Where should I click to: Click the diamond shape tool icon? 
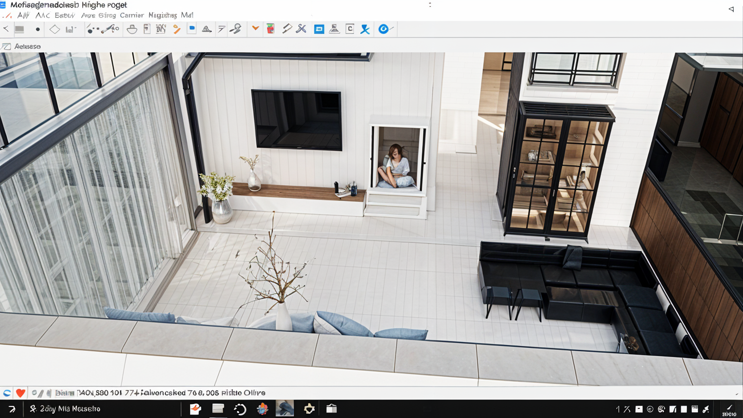[x=55, y=30]
